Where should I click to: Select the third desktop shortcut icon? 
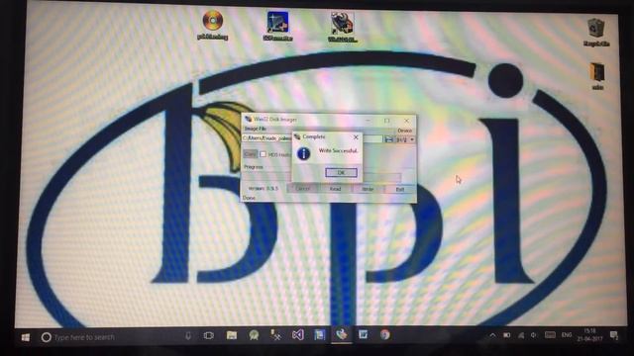pos(342,27)
